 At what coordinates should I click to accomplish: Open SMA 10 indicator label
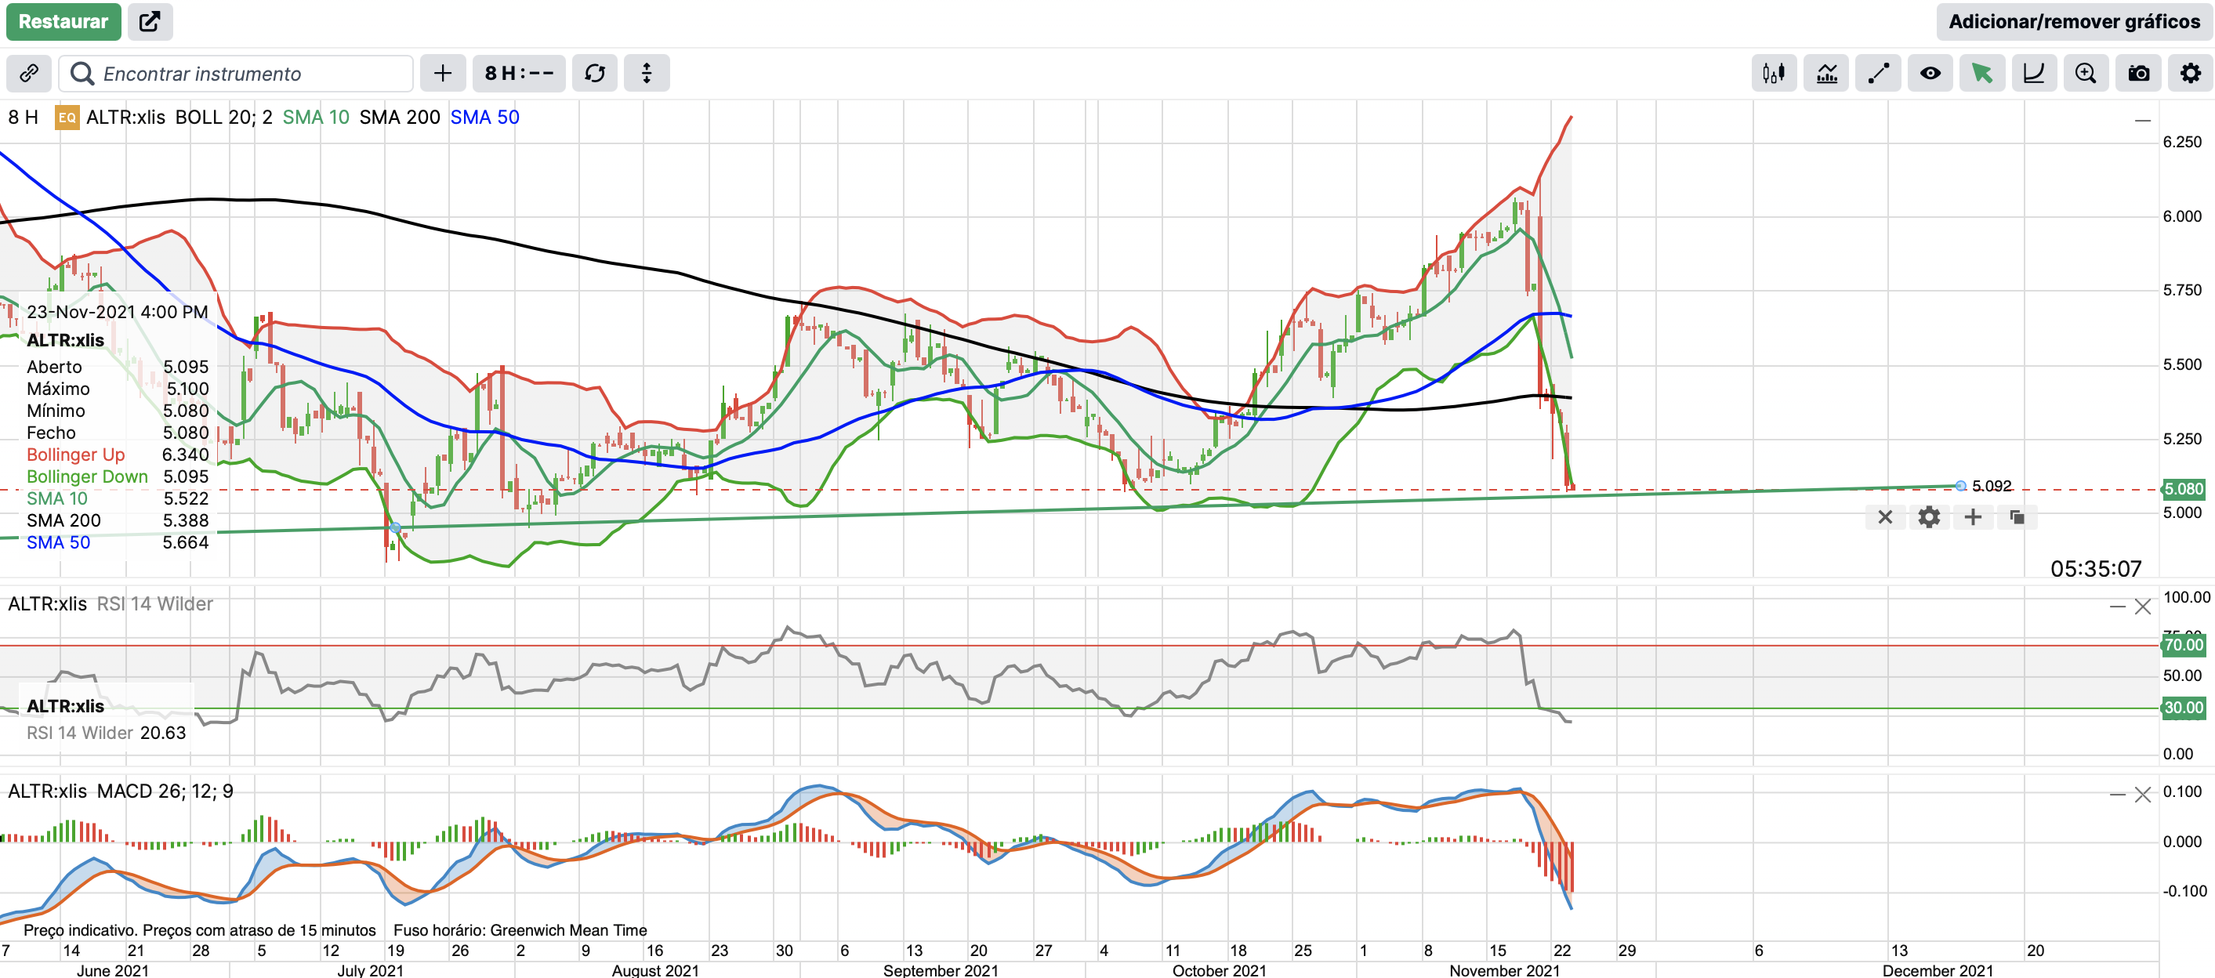tap(316, 117)
